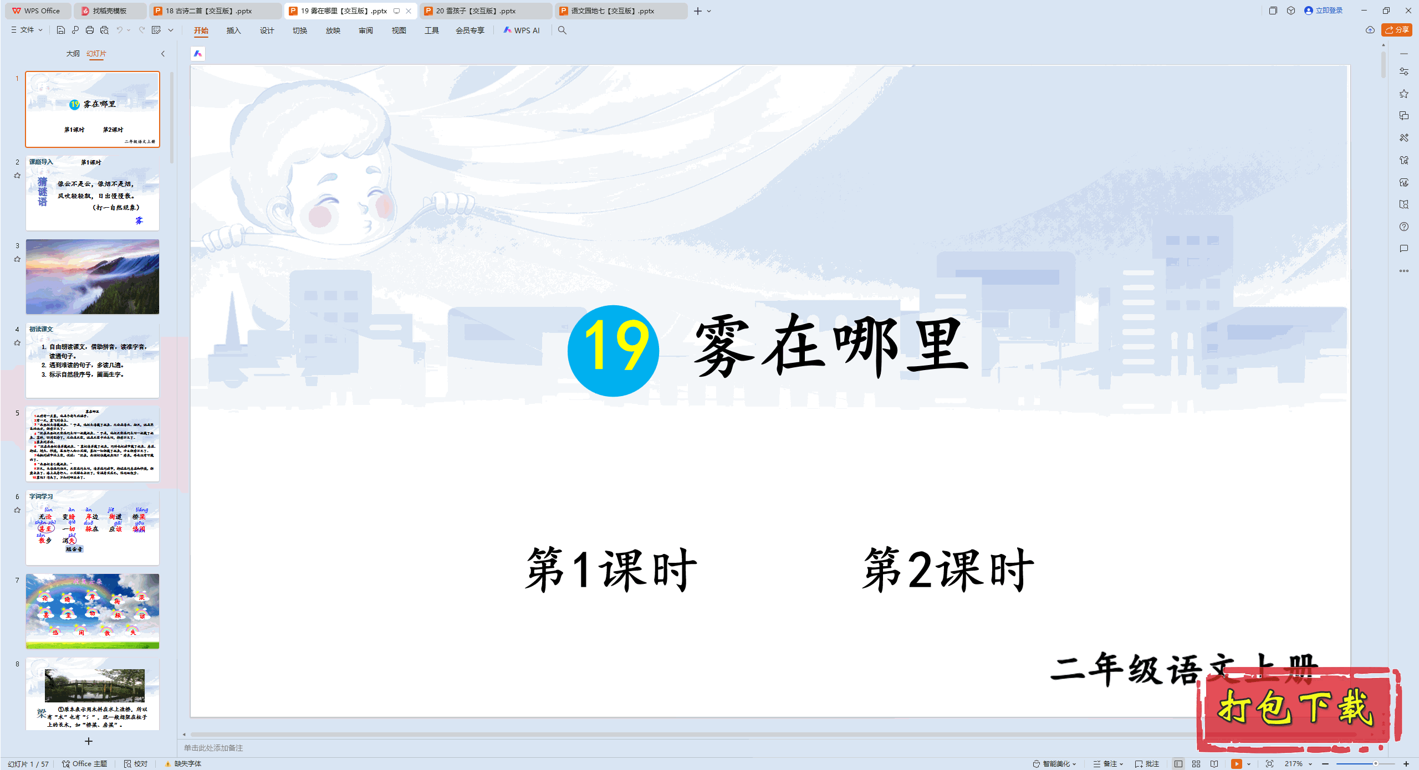This screenshot has width=1419, height=770.
Task: Enable normal view layout toggle
Action: point(1177,763)
